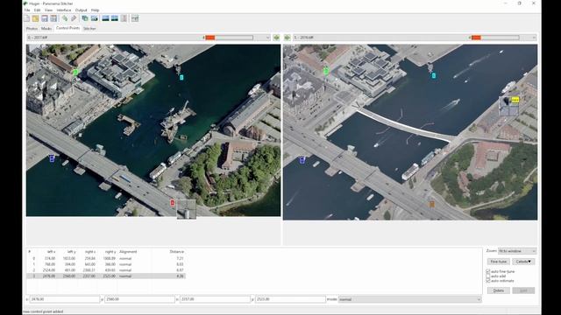Click the first panorama preview toolbar icon
This screenshot has height=315, width=561.
tap(105, 18)
